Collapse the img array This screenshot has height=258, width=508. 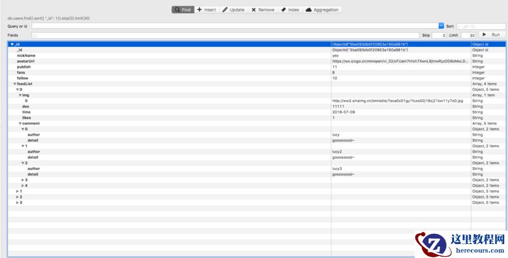pos(20,95)
